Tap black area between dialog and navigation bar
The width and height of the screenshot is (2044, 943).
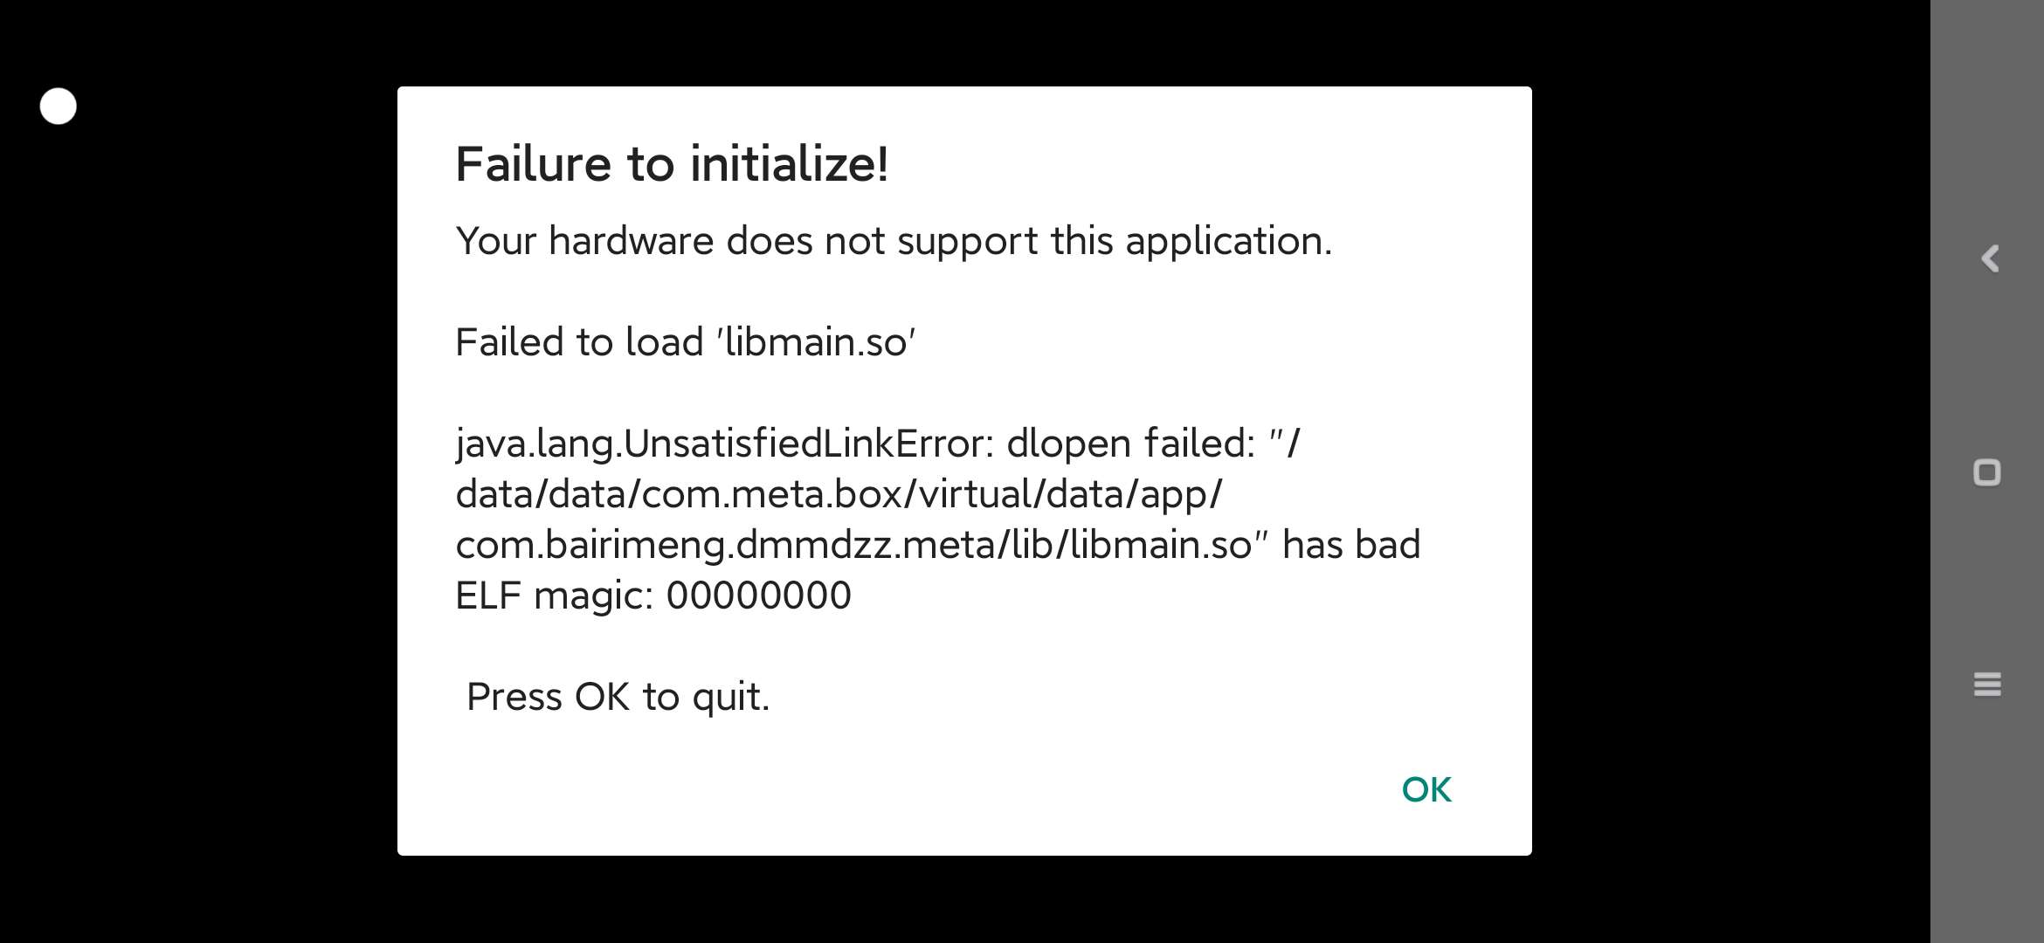(x=1730, y=471)
